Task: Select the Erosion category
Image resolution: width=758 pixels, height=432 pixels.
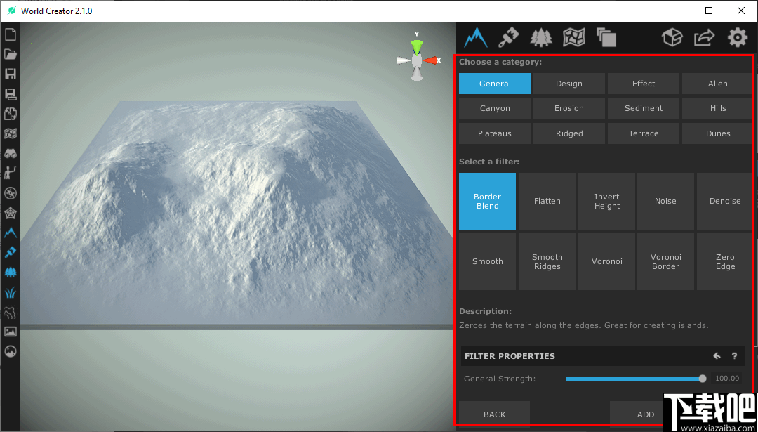Action: [568, 108]
